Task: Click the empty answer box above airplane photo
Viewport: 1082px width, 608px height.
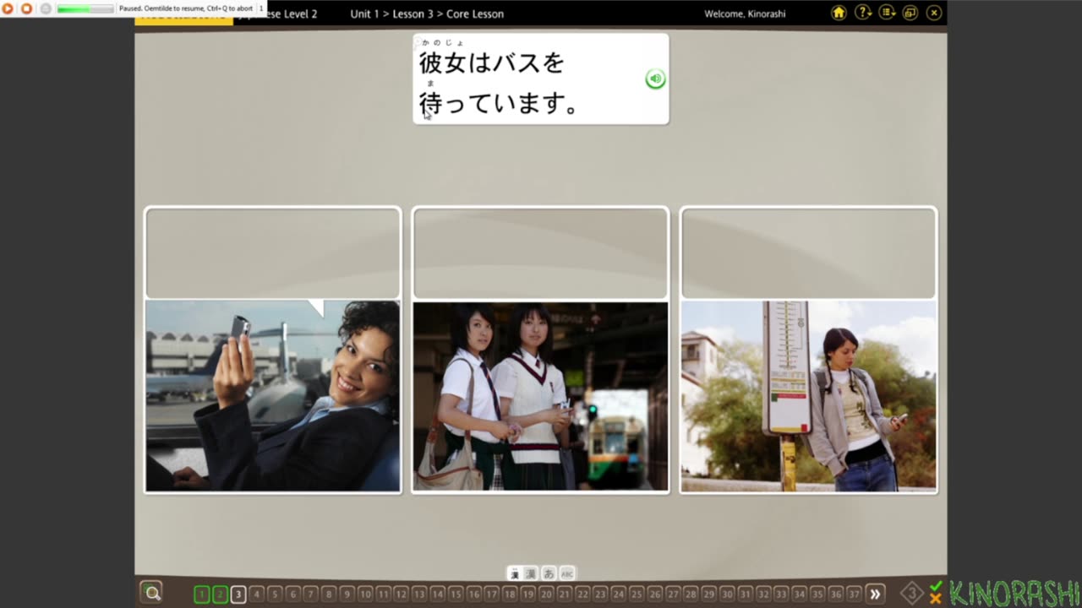Action: [x=272, y=253]
